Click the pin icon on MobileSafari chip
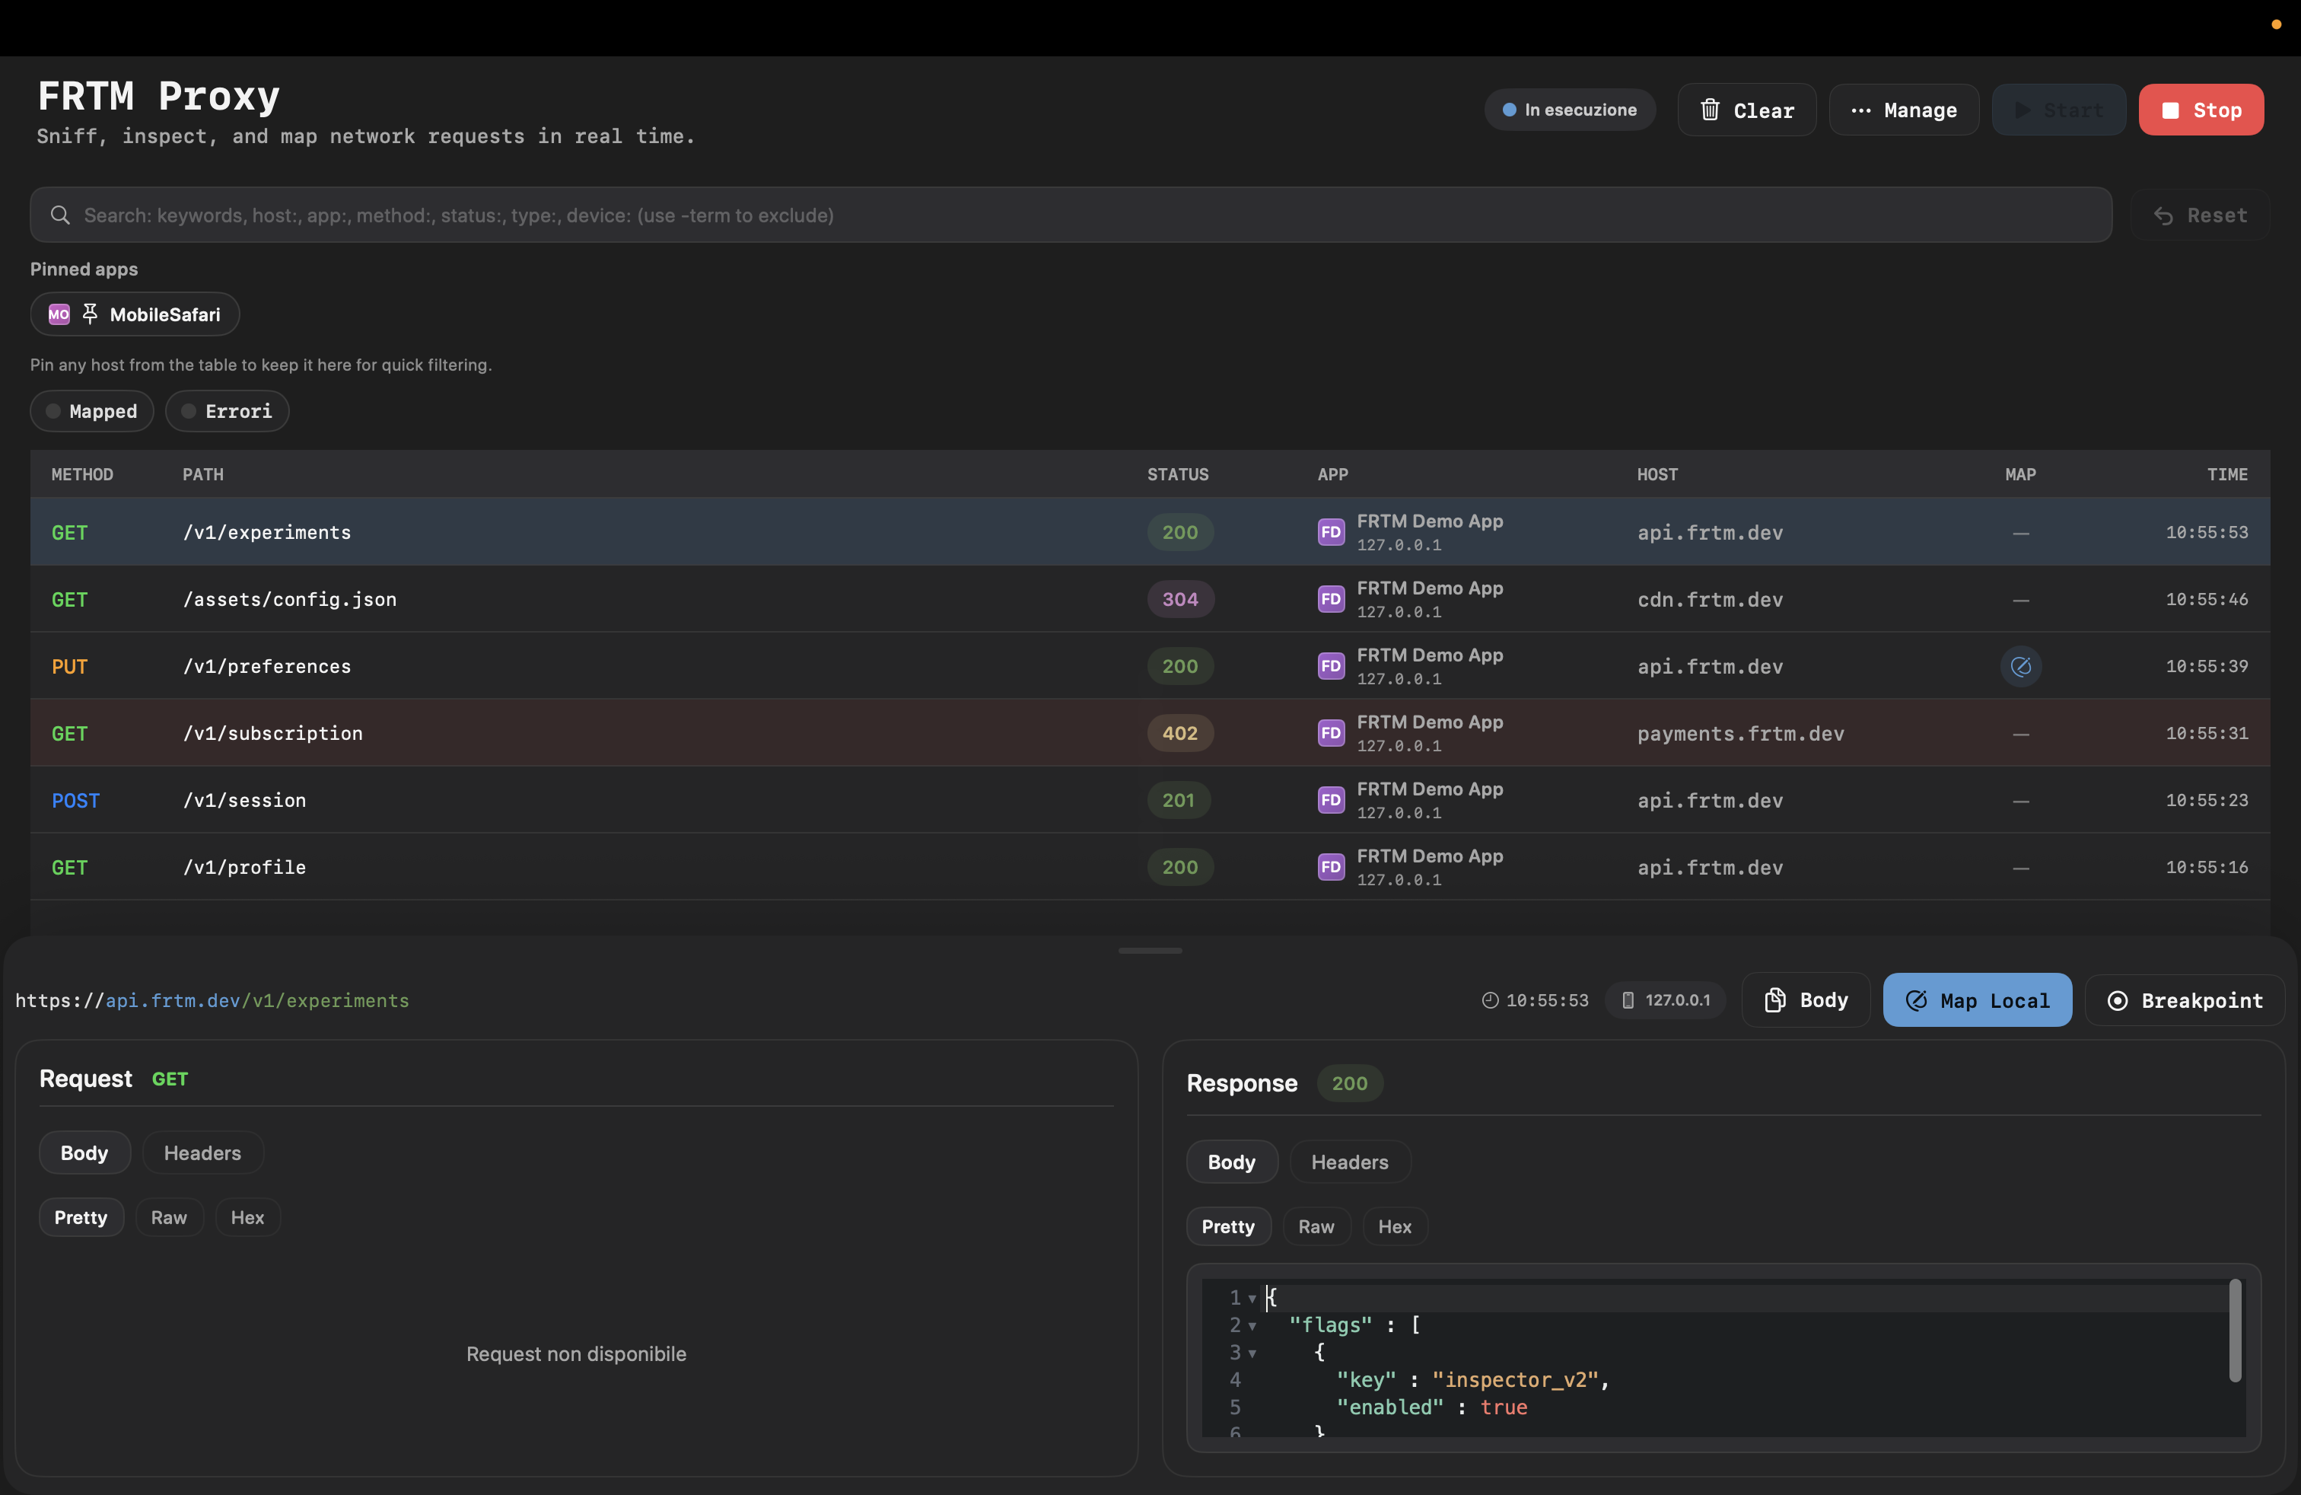Screen dimensions: 2301x1495 90,314
